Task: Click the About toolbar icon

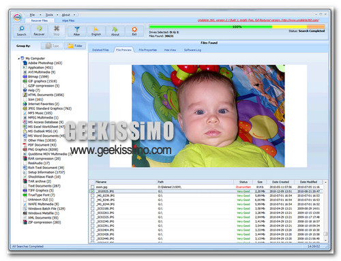Action: 115,31
